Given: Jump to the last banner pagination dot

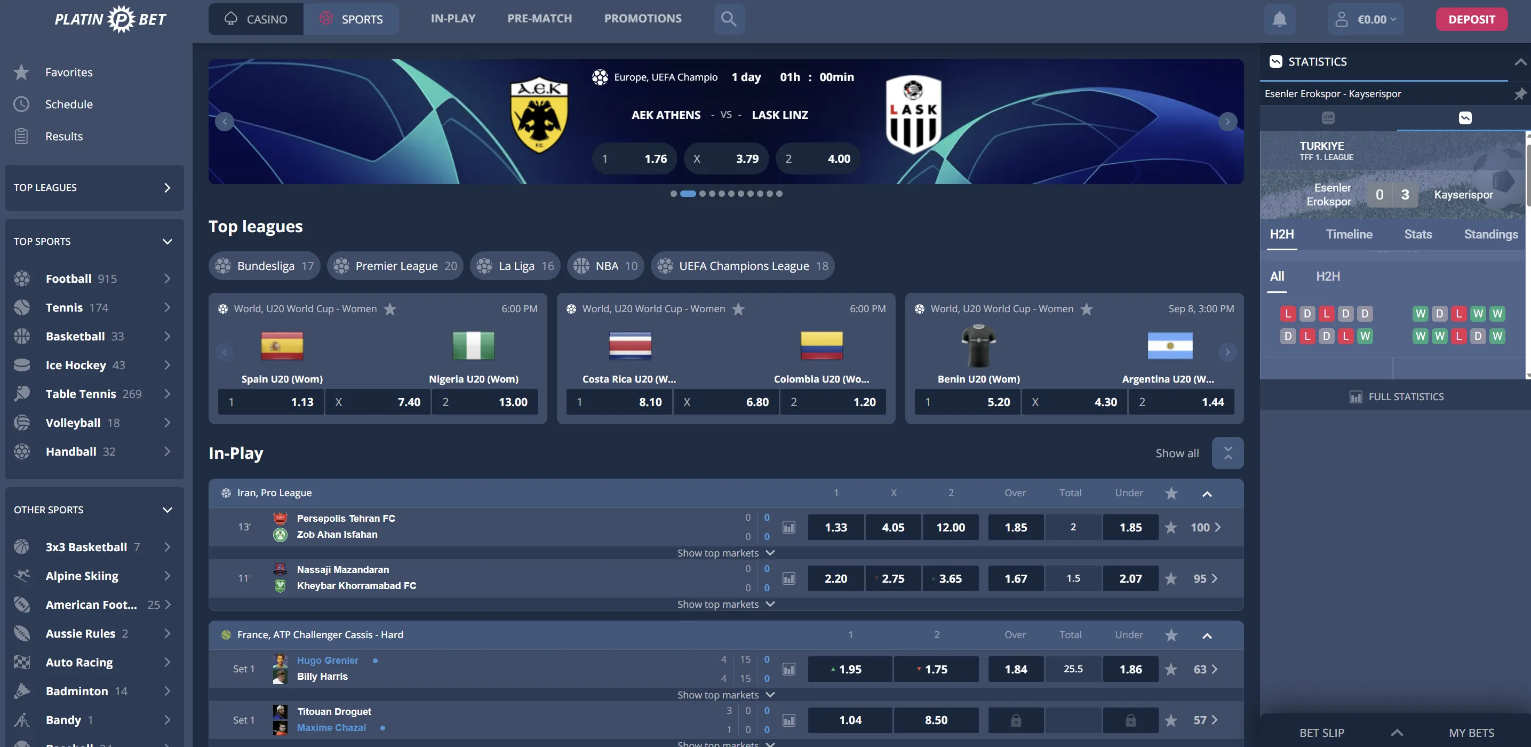Looking at the screenshot, I should click(x=779, y=194).
